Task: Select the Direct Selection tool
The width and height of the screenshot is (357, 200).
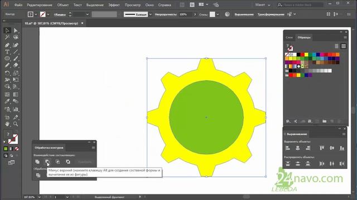Action: pyautogui.click(x=16, y=31)
